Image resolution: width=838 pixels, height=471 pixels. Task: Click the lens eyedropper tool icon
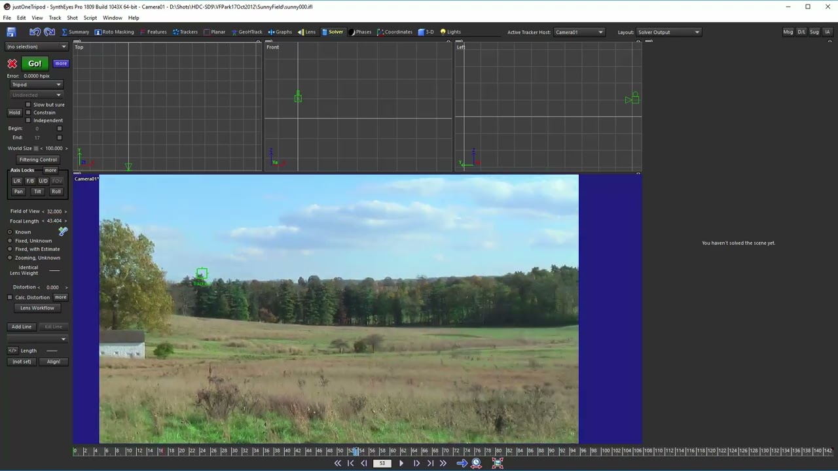(63, 231)
